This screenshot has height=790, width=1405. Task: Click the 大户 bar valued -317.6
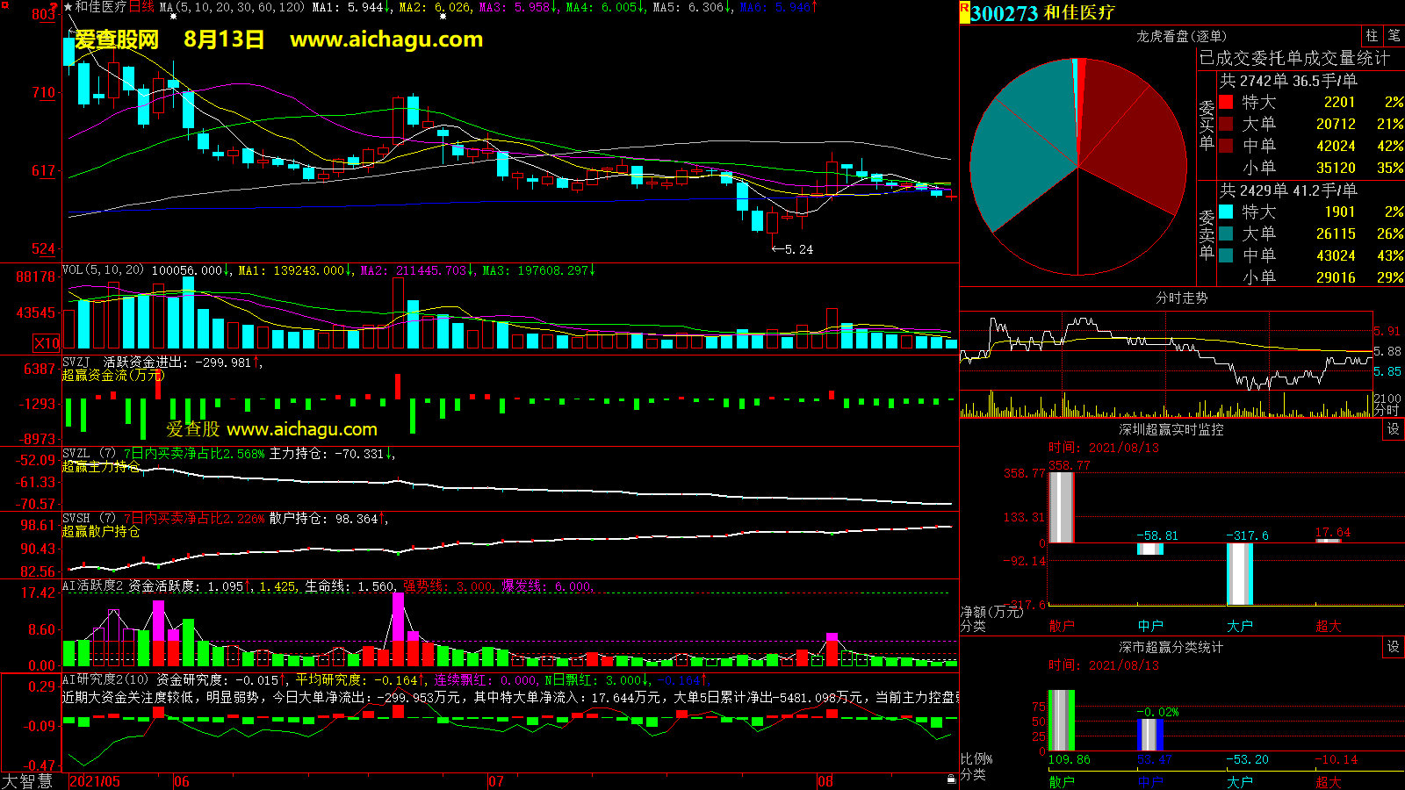(x=1240, y=574)
